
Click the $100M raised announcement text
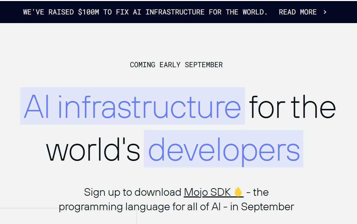click(145, 12)
